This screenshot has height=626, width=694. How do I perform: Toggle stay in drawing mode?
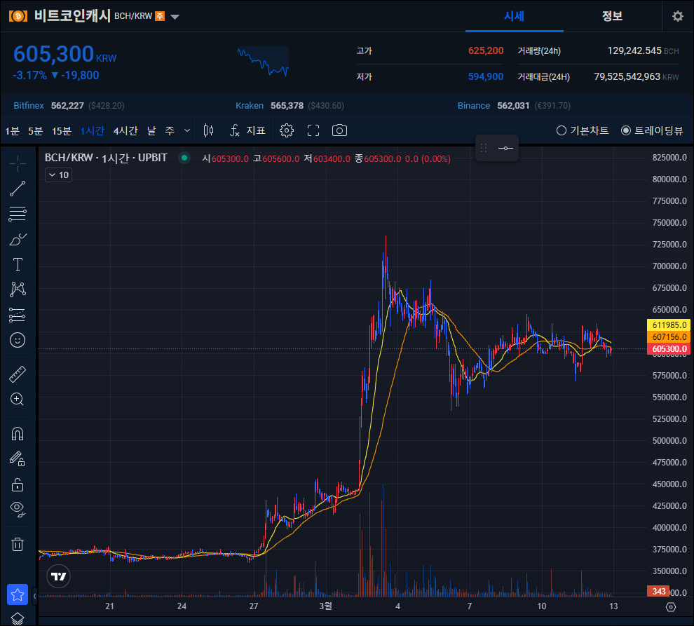tap(18, 458)
